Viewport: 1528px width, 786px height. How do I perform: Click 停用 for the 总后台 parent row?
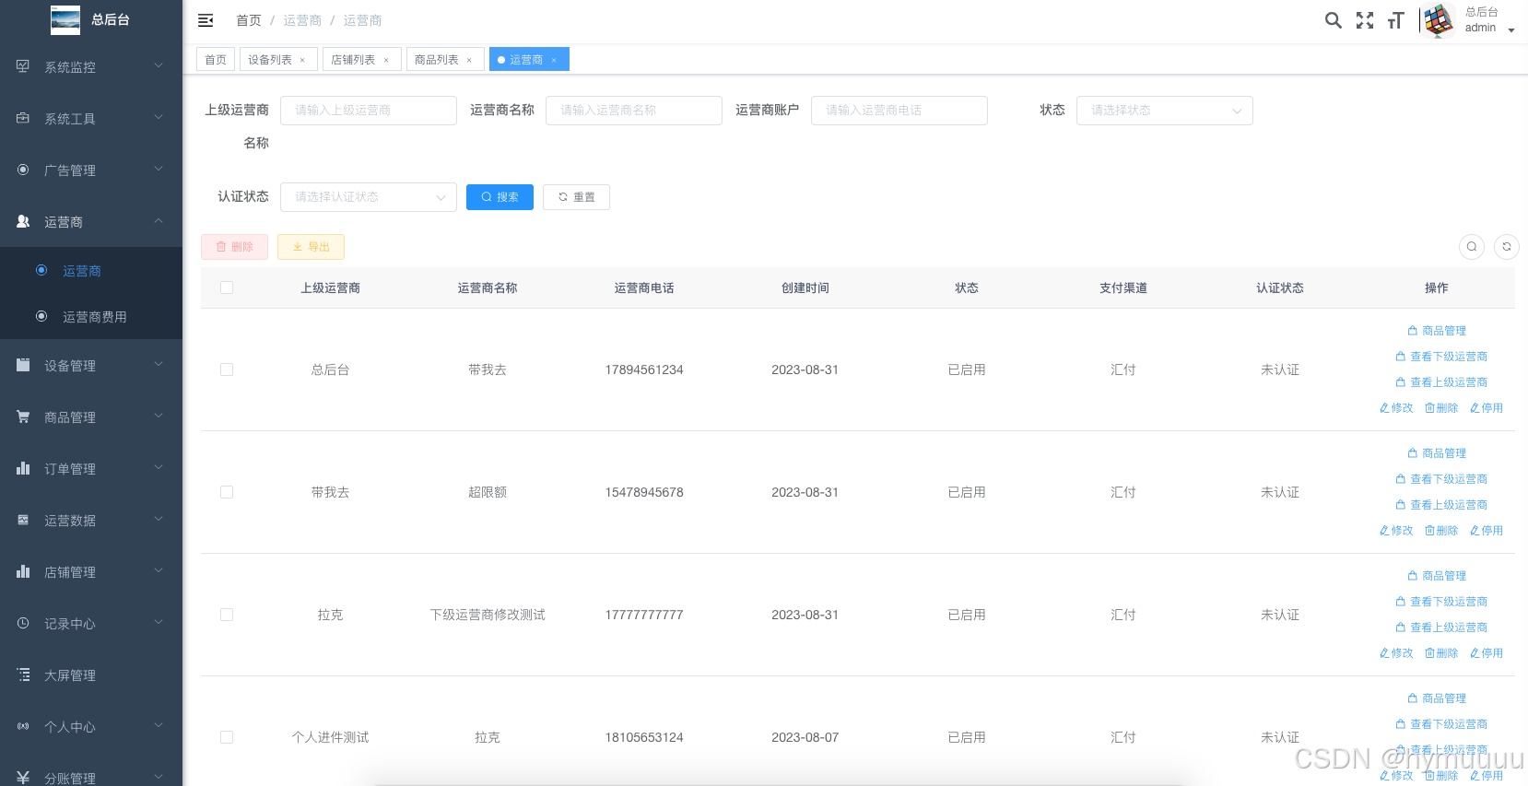click(1487, 408)
